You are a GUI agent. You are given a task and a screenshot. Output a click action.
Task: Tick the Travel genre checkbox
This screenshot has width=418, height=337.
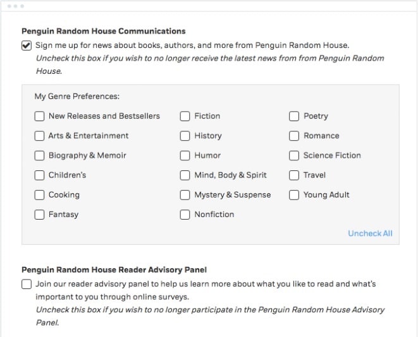click(294, 175)
